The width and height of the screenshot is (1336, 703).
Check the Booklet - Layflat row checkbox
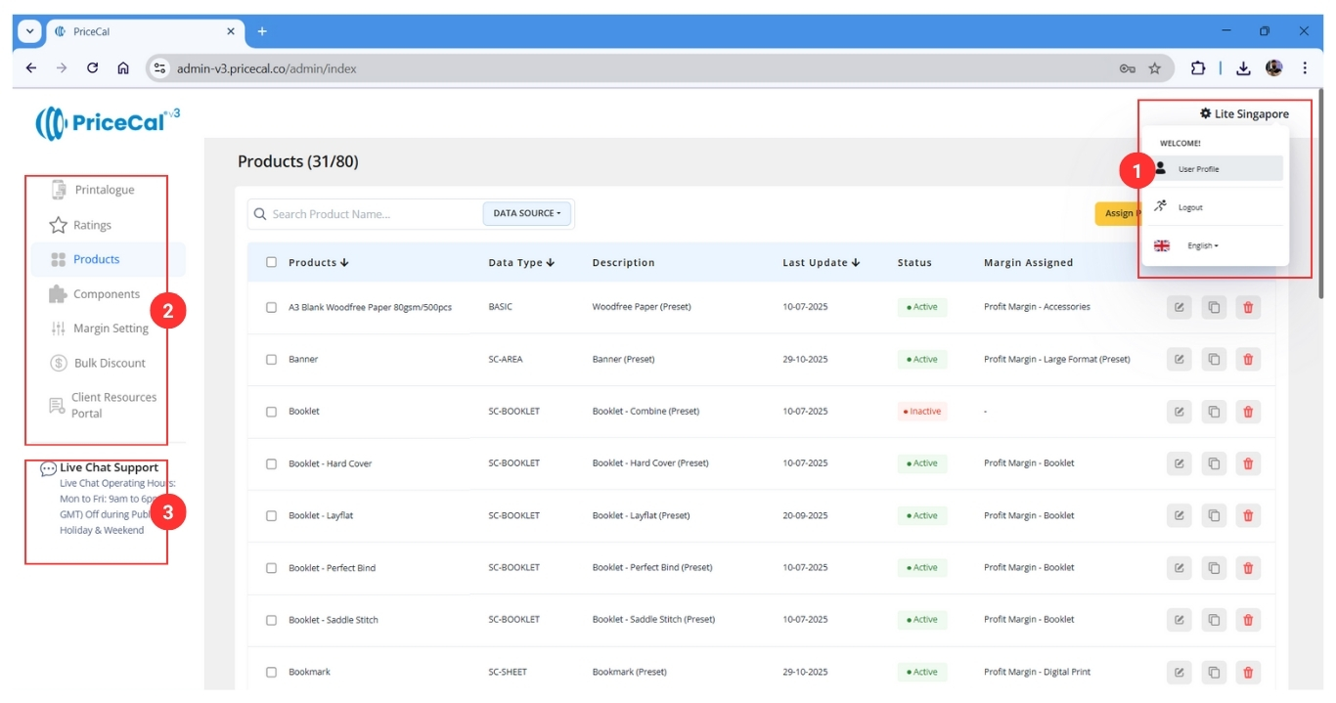272,515
